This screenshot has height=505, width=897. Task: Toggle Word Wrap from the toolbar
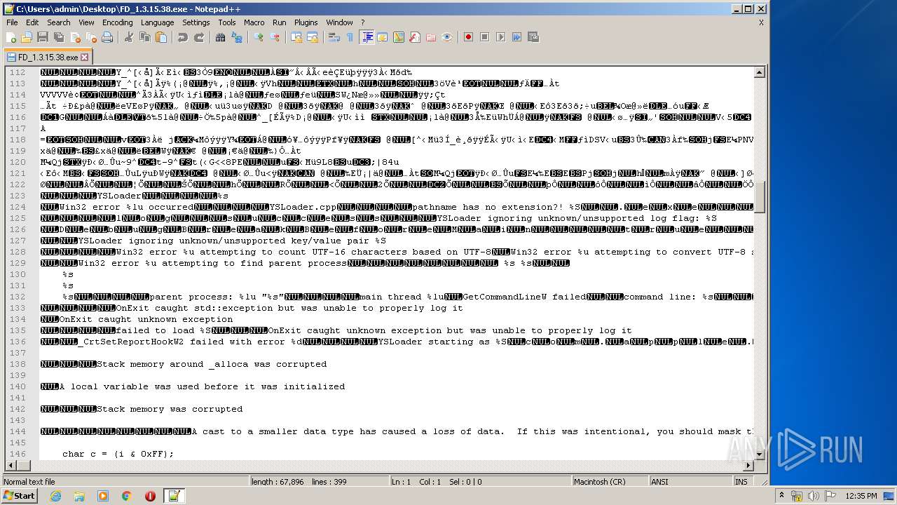point(334,37)
